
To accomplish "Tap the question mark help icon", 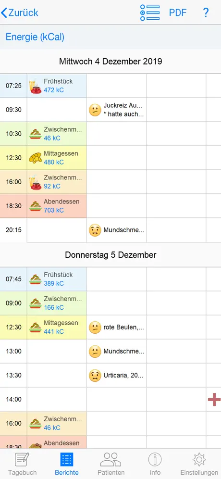I will (x=206, y=13).
